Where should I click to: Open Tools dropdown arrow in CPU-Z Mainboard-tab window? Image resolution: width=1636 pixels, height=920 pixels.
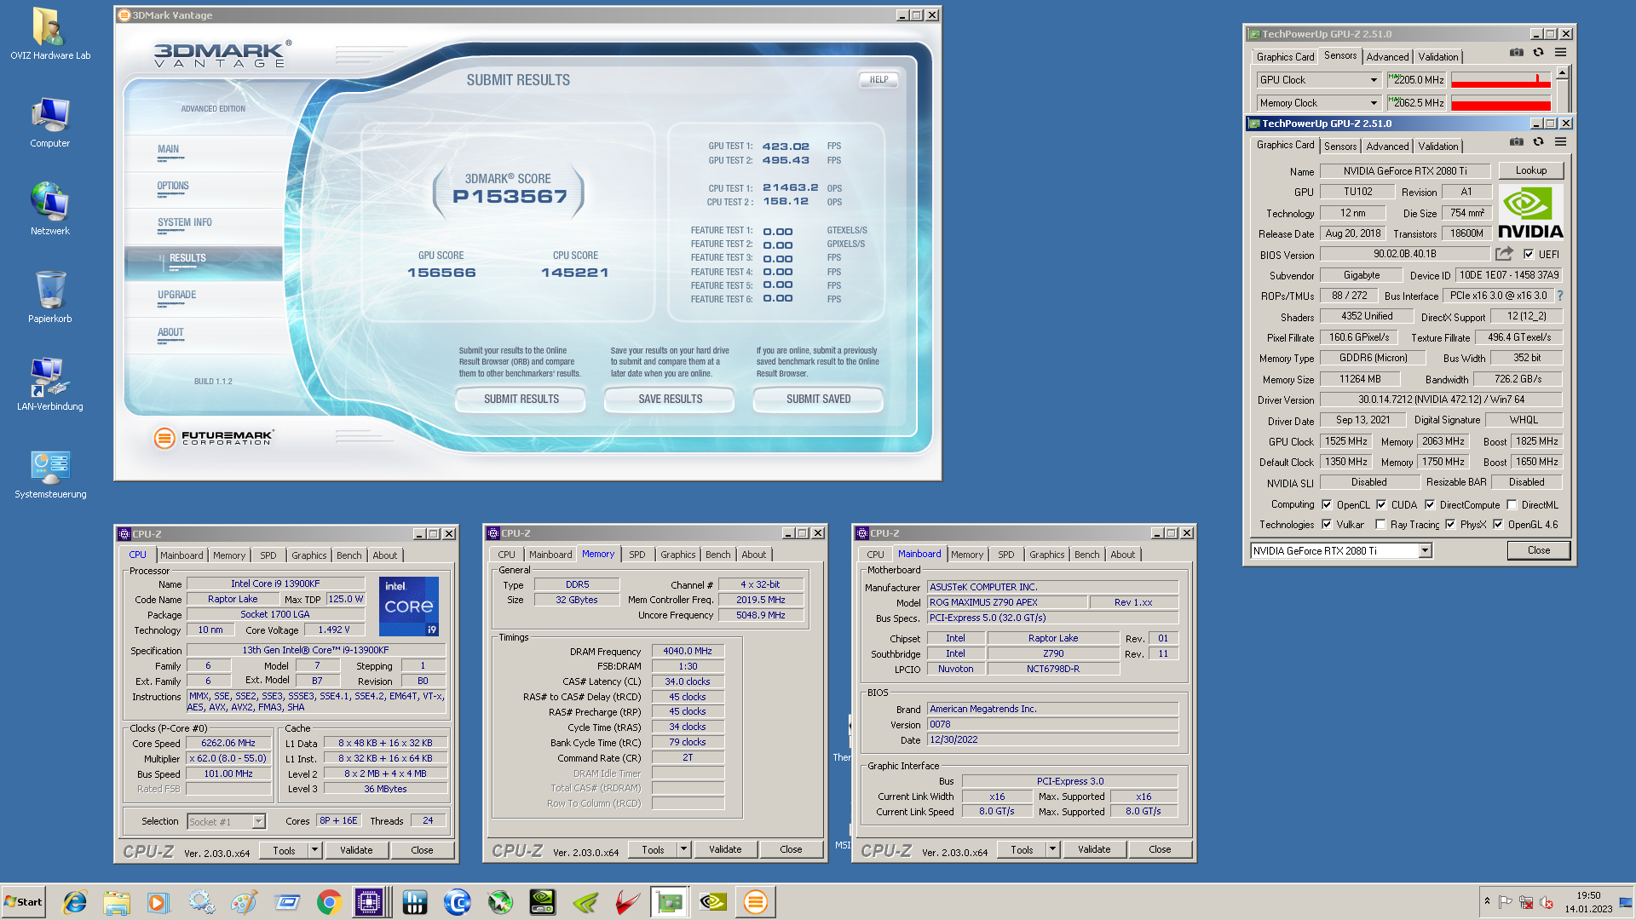[1052, 849]
